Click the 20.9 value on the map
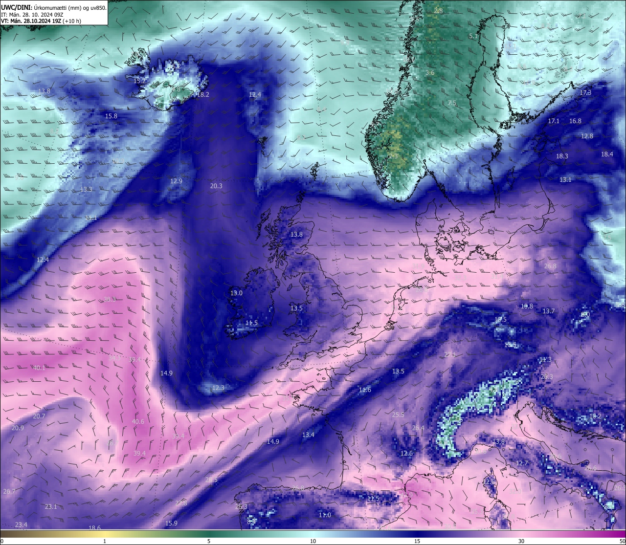The width and height of the screenshot is (626, 545). pos(18,428)
